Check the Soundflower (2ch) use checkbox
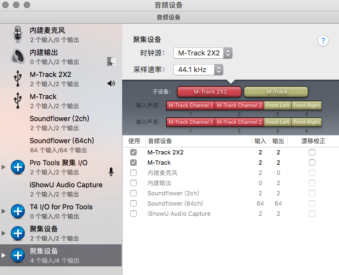The image size is (339, 275). click(133, 193)
